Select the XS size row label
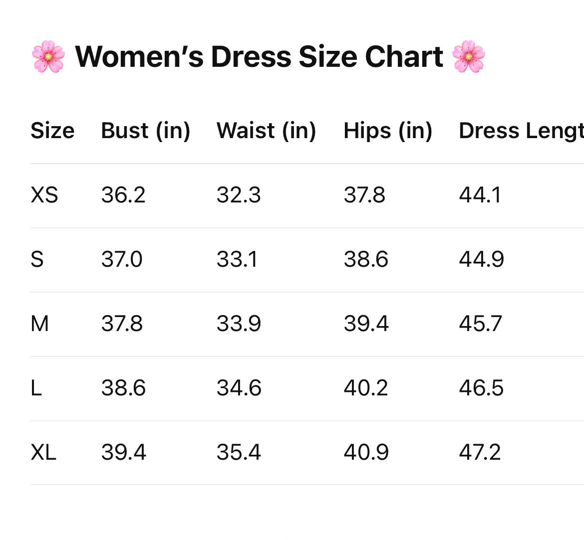 point(44,195)
